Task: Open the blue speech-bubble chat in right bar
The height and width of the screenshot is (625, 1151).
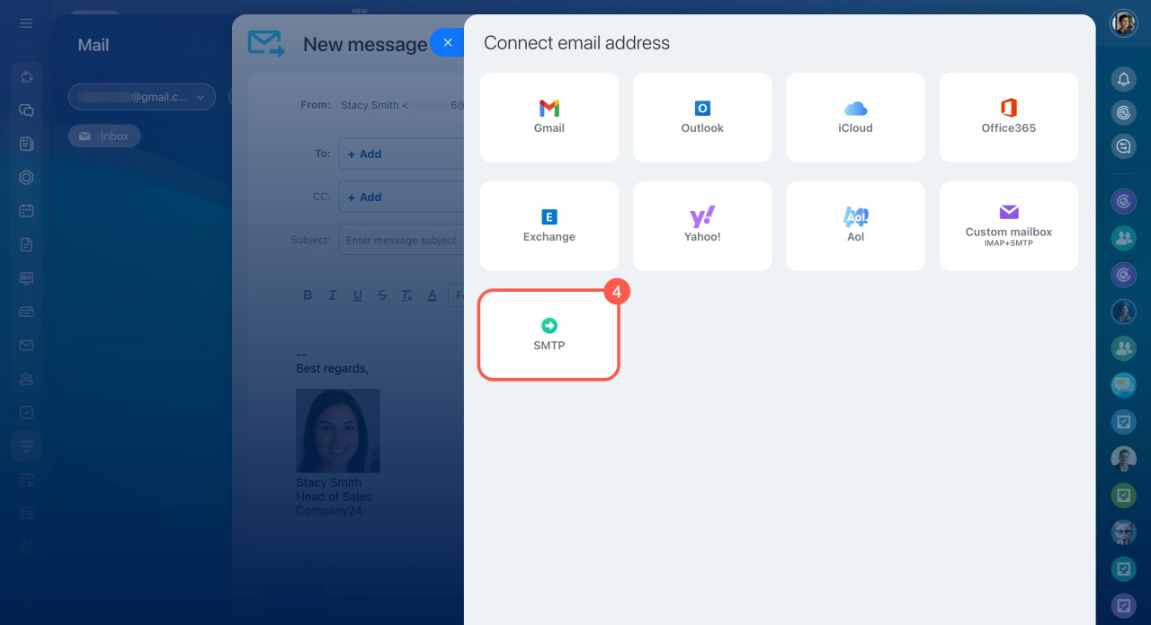Action: pos(1124,385)
